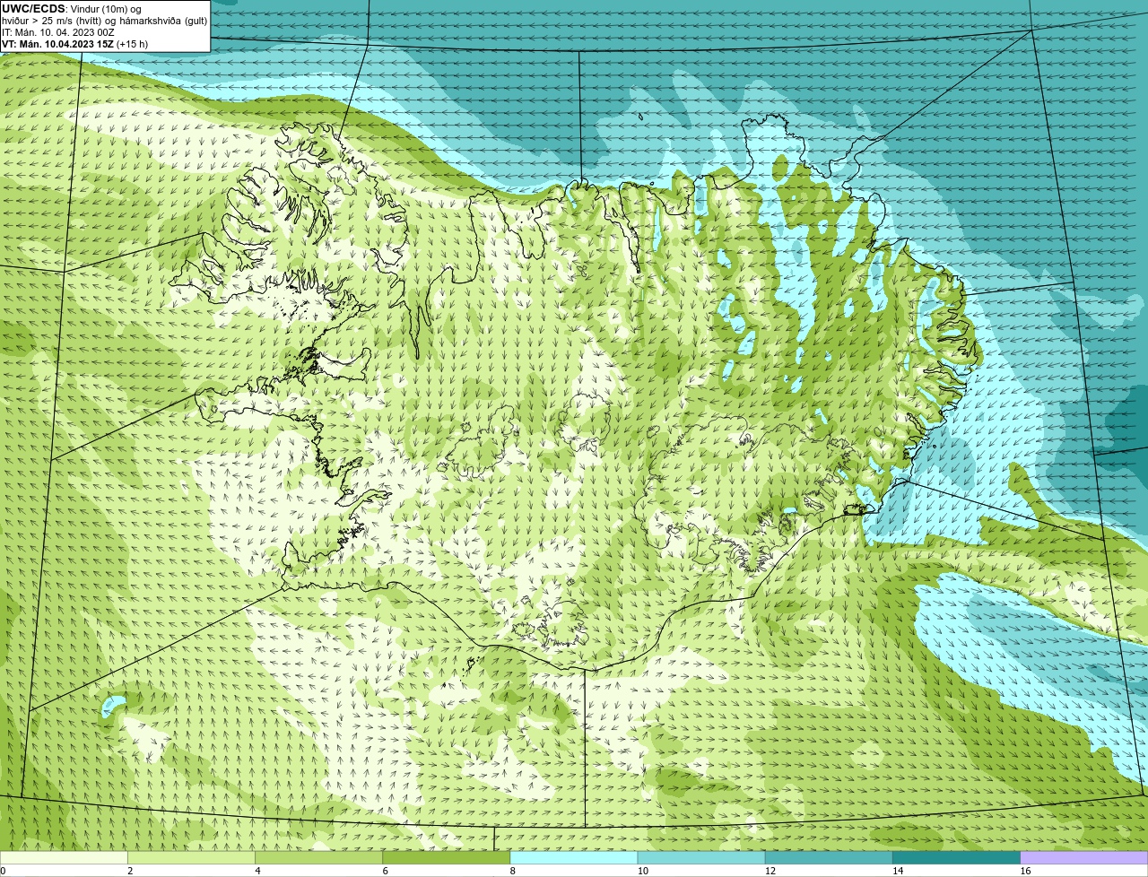Viewport: 1148px width, 877px height.
Task: Click the legend scale label "6"
Action: coord(385,871)
